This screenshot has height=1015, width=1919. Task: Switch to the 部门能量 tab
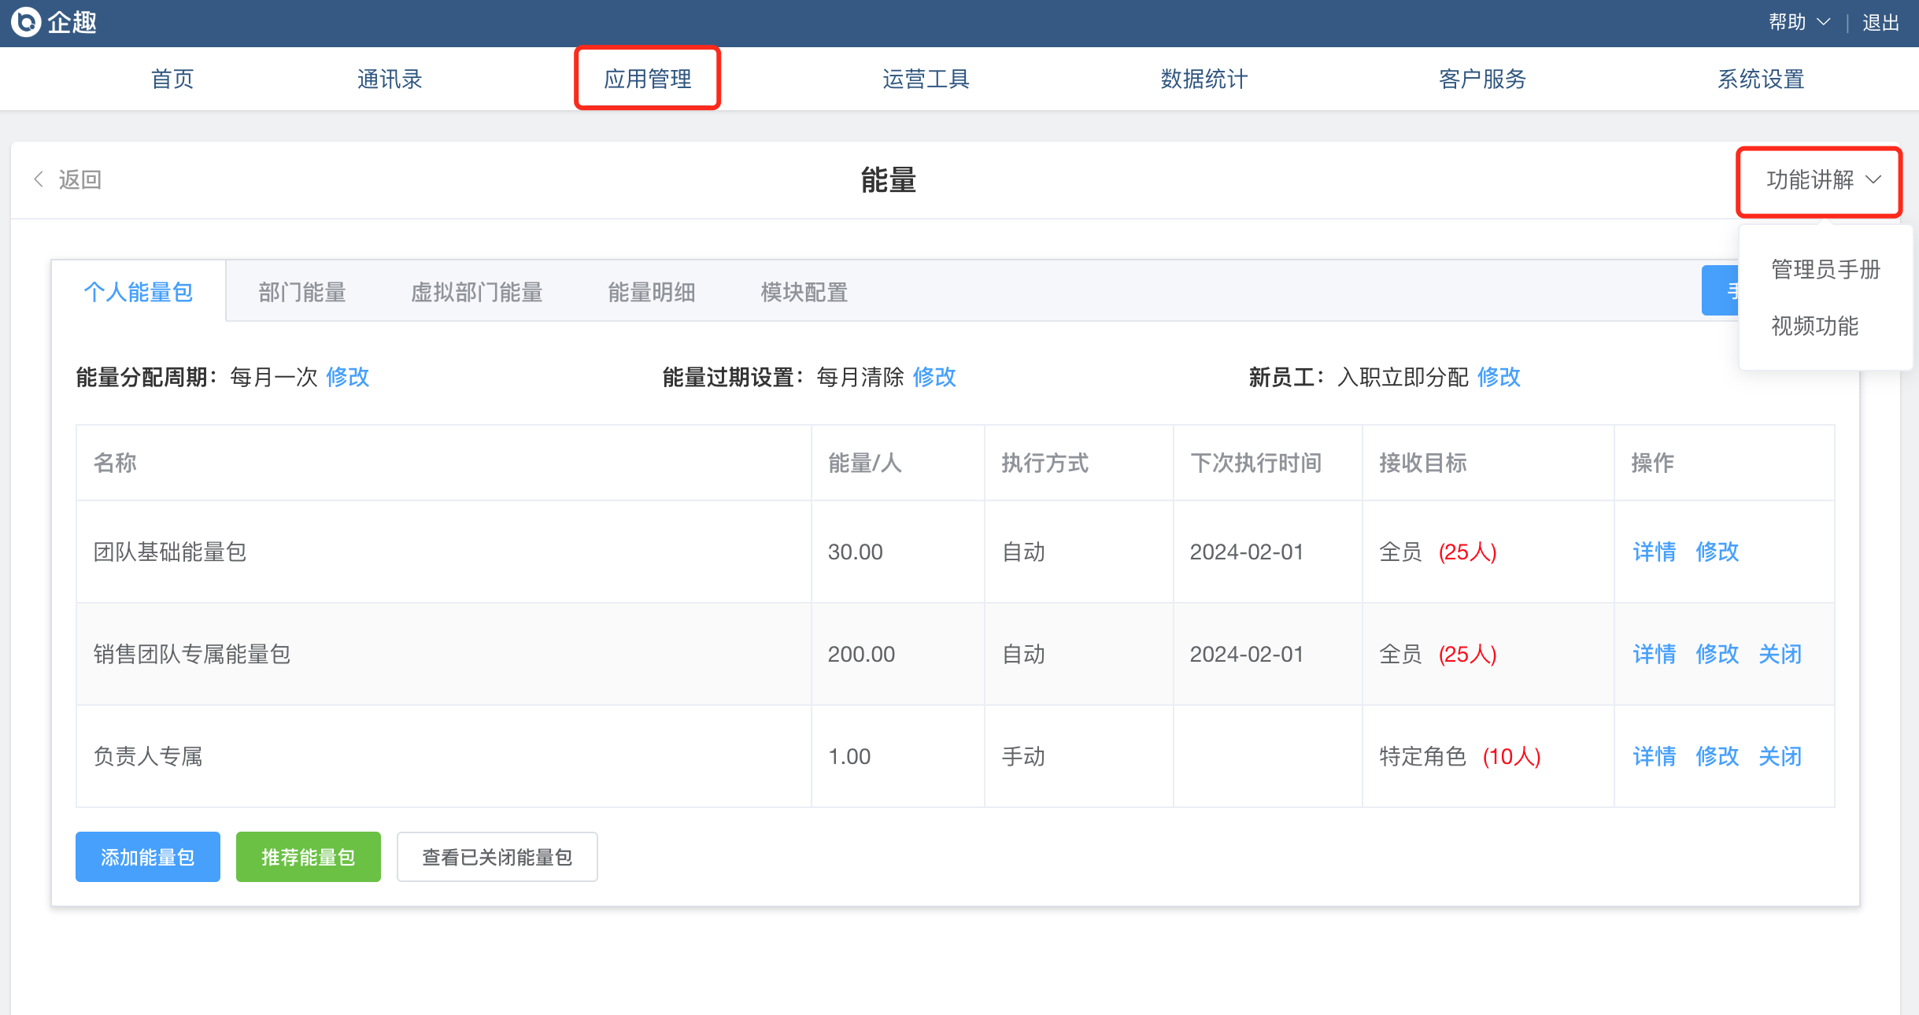pyautogui.click(x=302, y=293)
